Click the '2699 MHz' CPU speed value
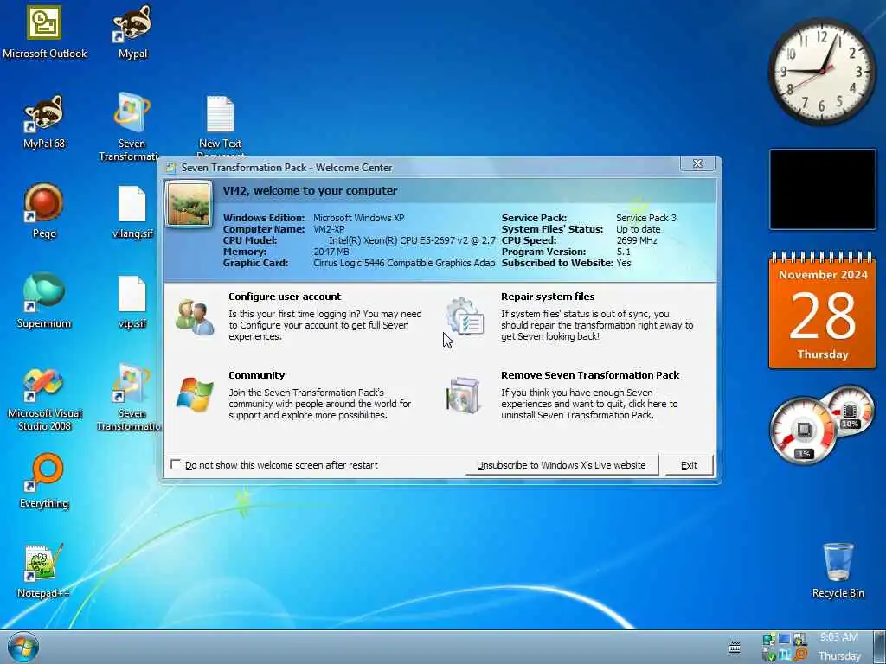886x664 pixels. [x=636, y=240]
